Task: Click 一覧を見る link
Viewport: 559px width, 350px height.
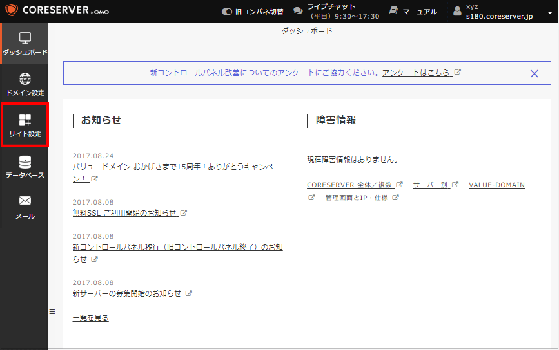Action: 90,318
